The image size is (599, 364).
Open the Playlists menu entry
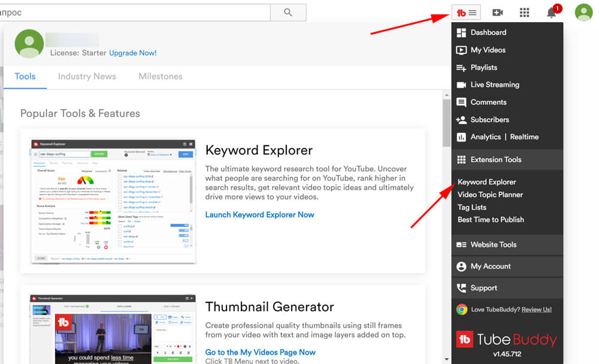(x=483, y=67)
